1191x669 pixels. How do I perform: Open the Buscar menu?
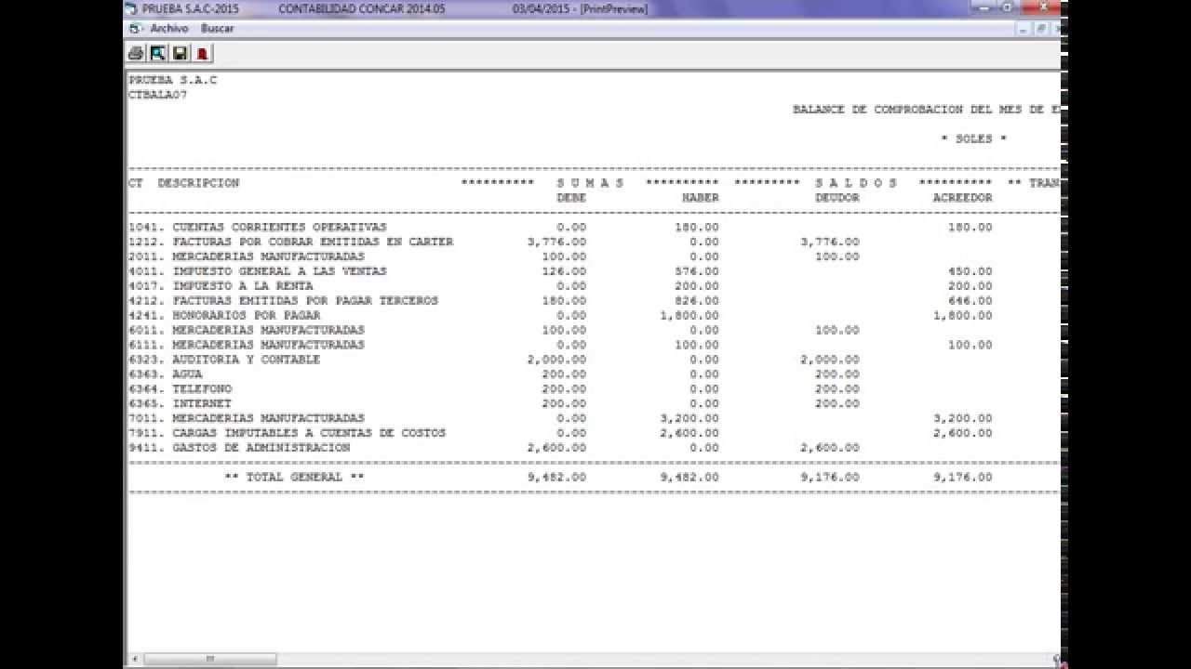click(218, 29)
